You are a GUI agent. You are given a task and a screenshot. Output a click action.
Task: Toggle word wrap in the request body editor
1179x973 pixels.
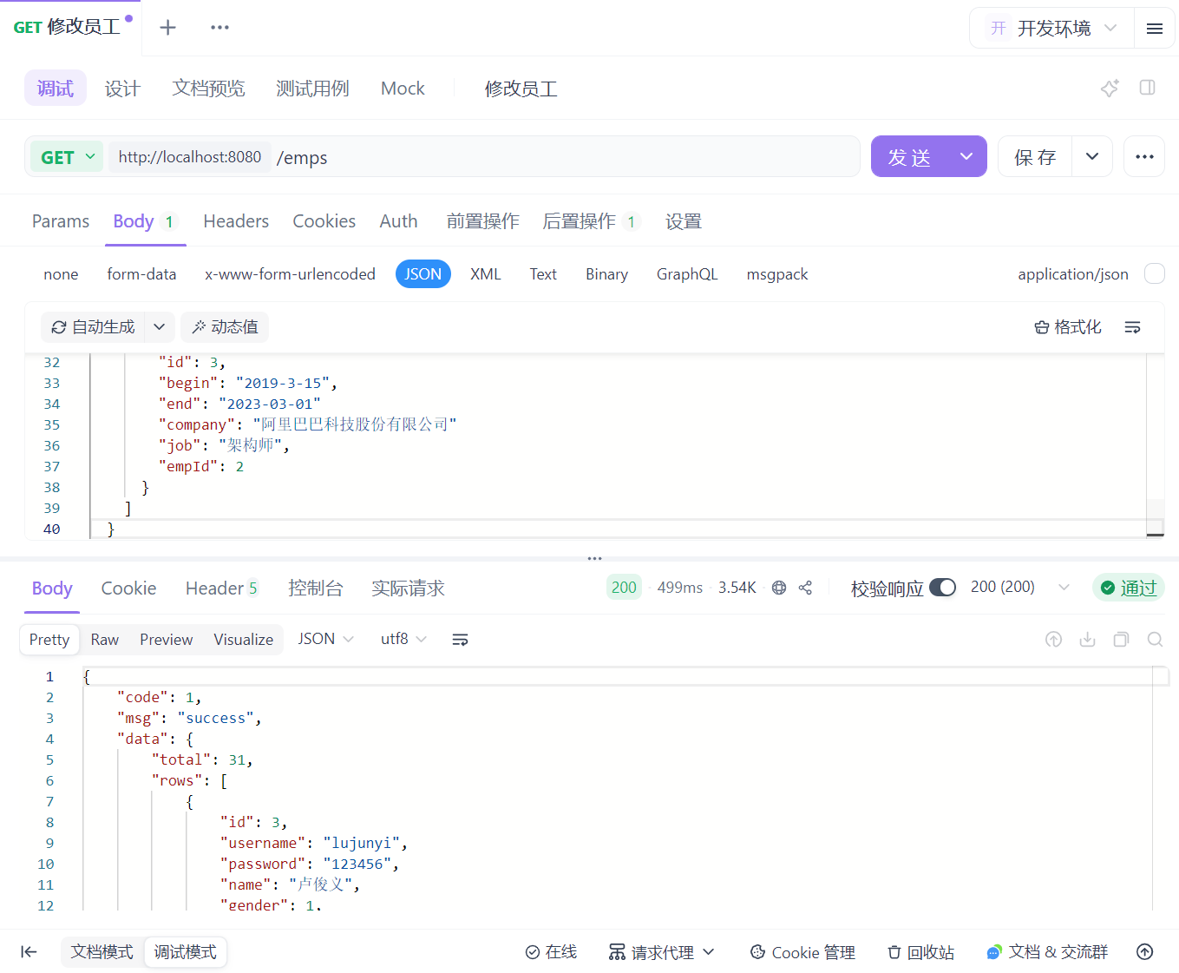click(x=1132, y=327)
